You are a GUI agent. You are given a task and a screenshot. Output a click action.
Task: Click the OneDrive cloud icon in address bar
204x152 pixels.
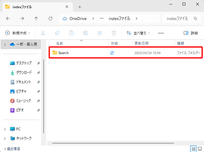(65, 19)
